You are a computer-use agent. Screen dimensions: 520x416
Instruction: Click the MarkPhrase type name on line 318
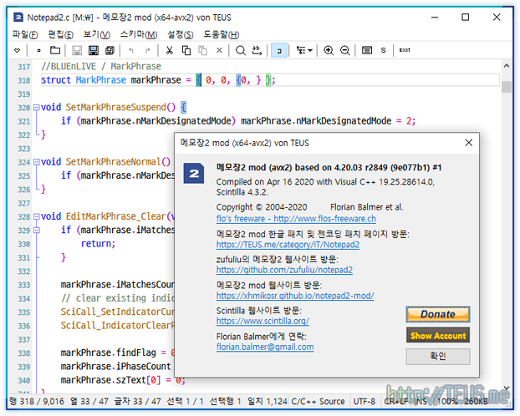101,80
